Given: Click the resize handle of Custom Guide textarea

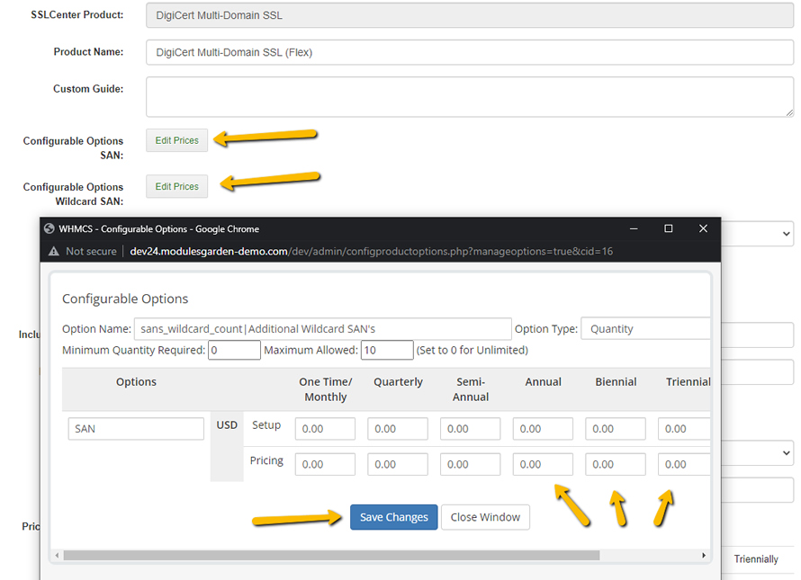Looking at the screenshot, I should pyautogui.click(x=790, y=112).
